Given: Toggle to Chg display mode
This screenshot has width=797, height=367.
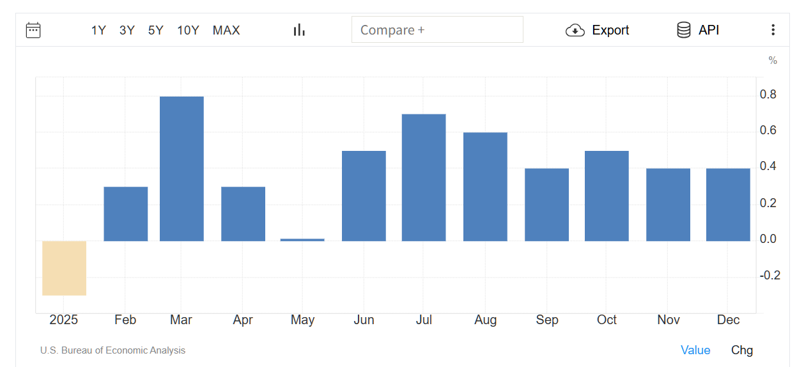Looking at the screenshot, I should [742, 350].
